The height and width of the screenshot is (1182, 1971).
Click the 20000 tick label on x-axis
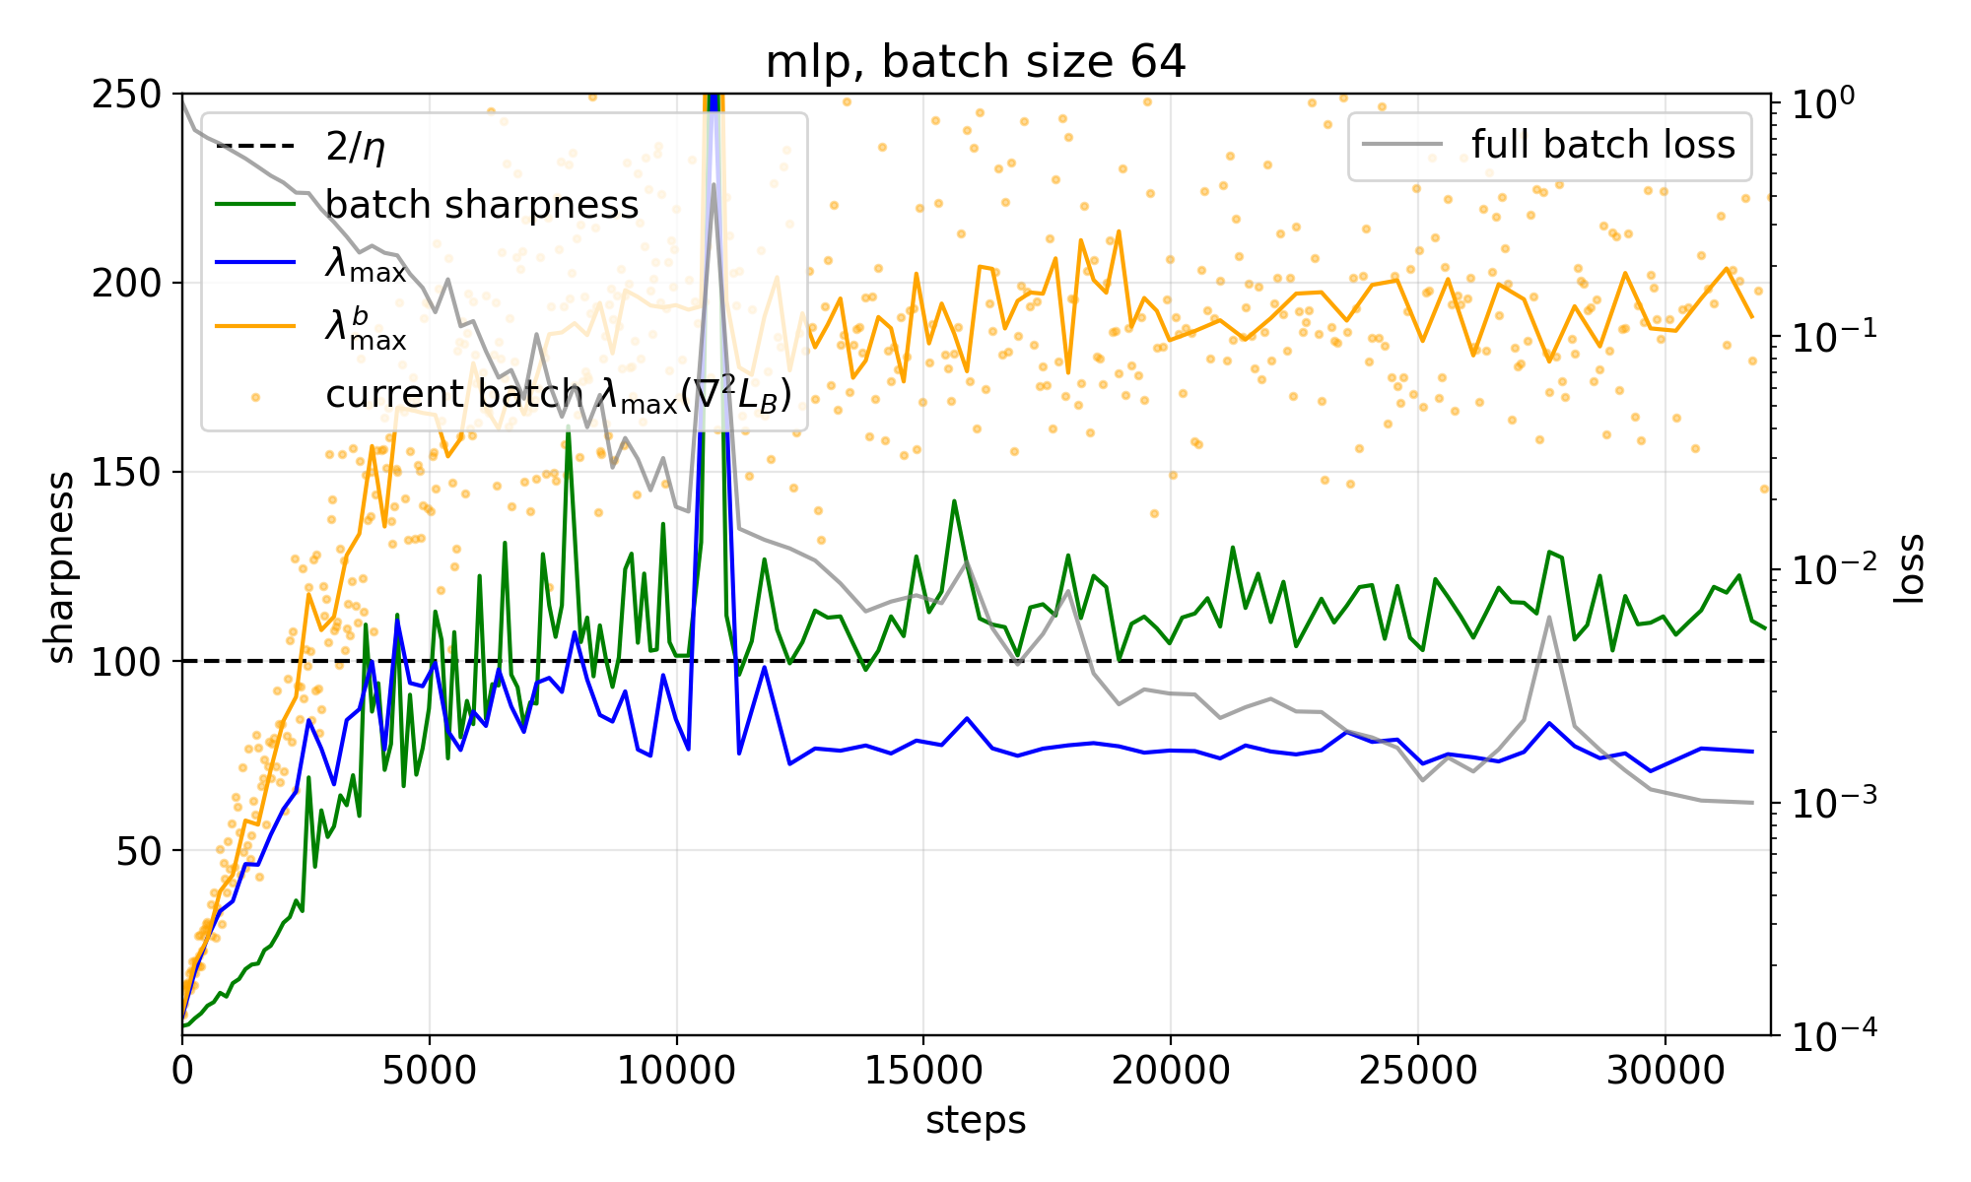(1170, 1071)
